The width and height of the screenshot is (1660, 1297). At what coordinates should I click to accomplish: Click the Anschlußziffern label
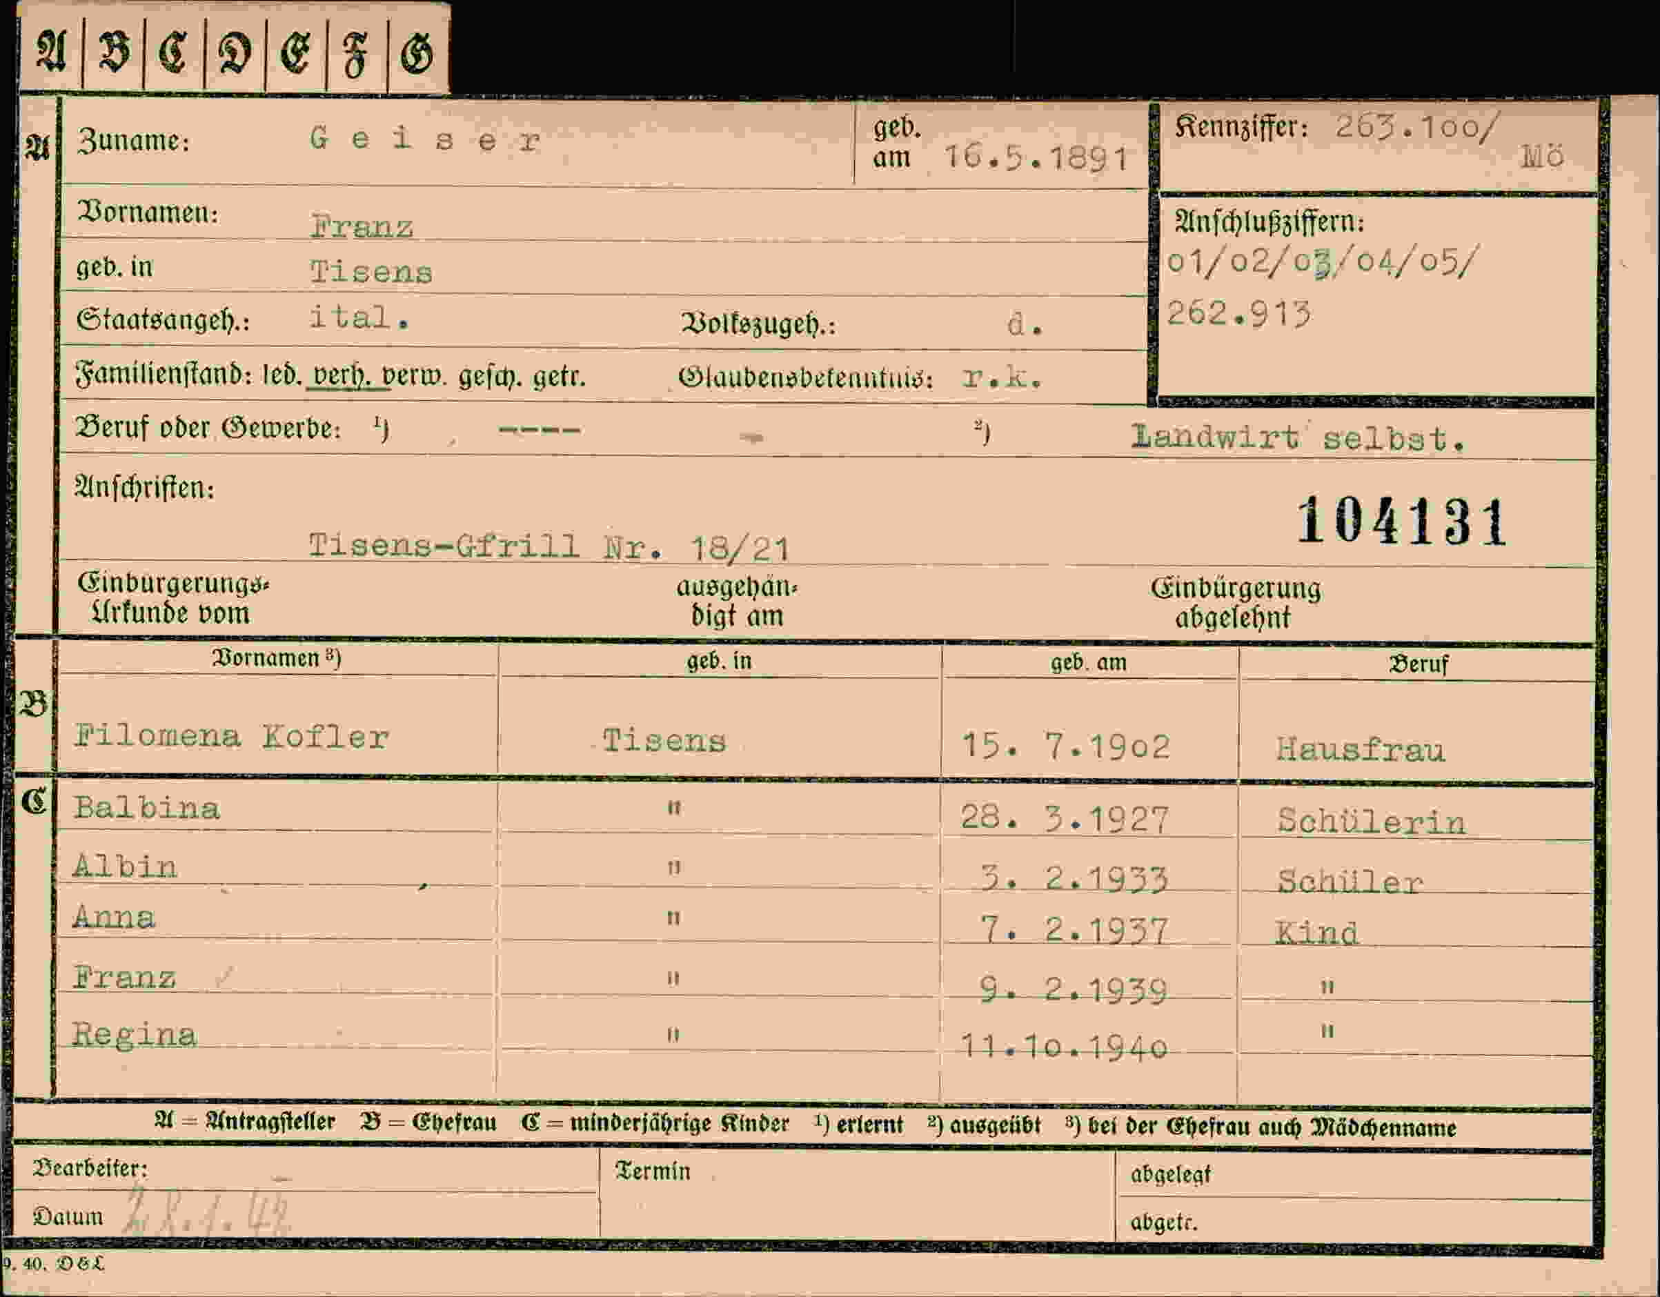(x=1269, y=222)
